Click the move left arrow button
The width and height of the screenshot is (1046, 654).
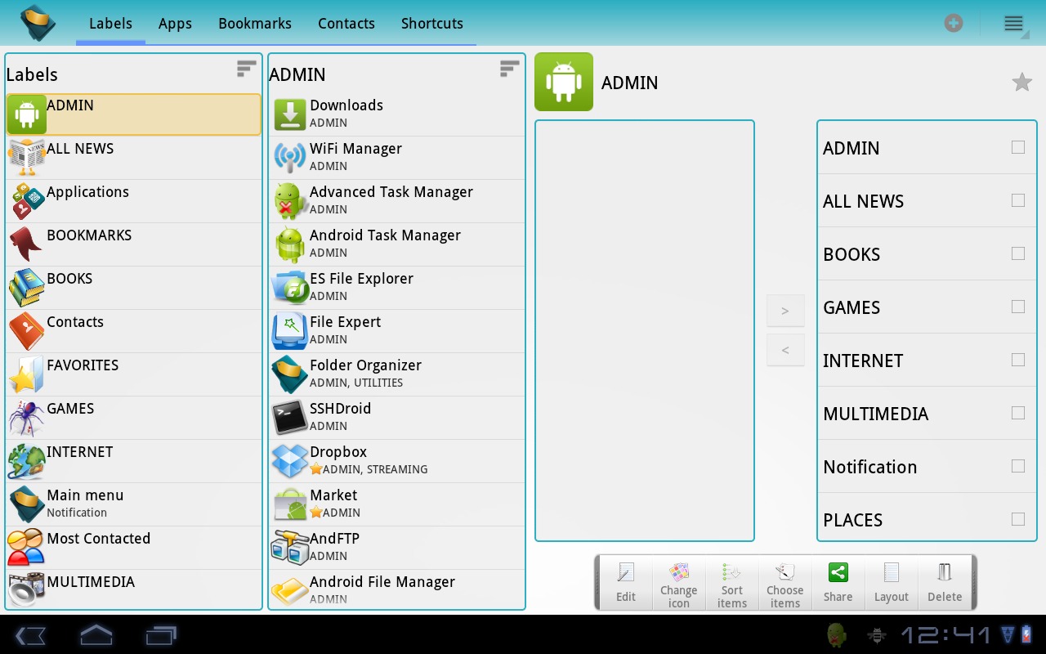tap(785, 350)
